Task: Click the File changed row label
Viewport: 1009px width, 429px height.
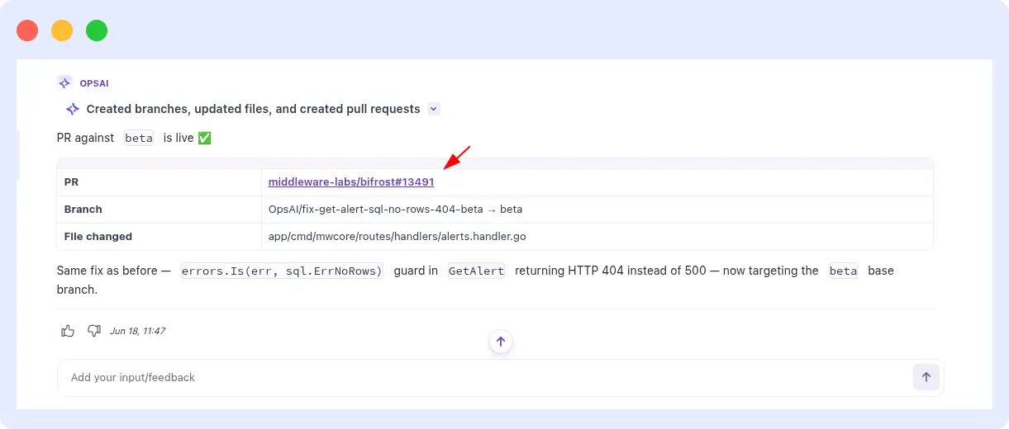Action: point(98,237)
